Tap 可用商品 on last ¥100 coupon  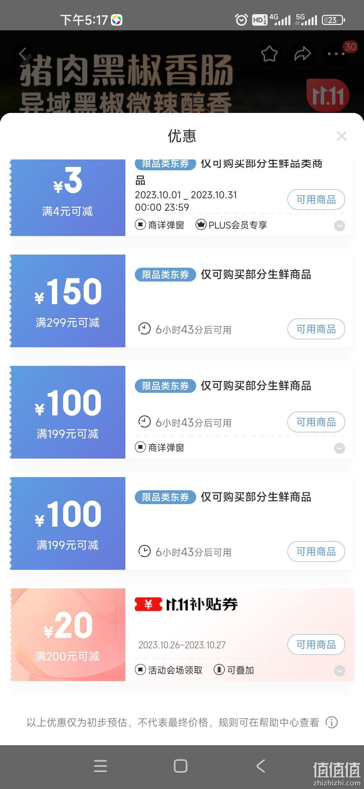coord(316,552)
